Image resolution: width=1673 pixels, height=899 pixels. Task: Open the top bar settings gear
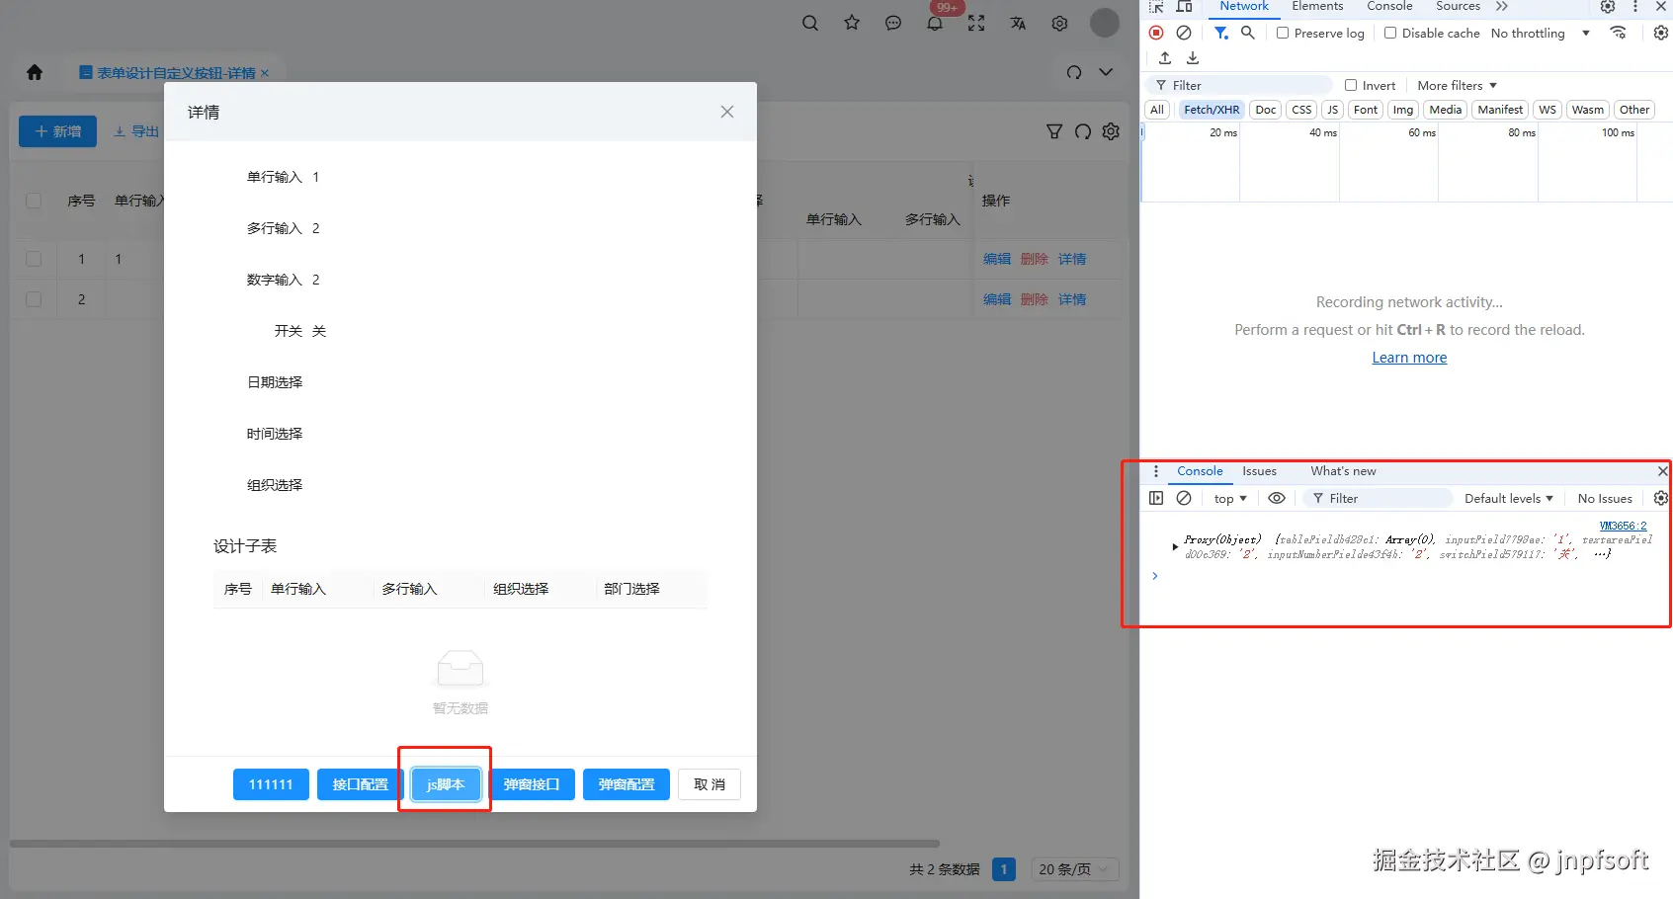pyautogui.click(x=1059, y=23)
